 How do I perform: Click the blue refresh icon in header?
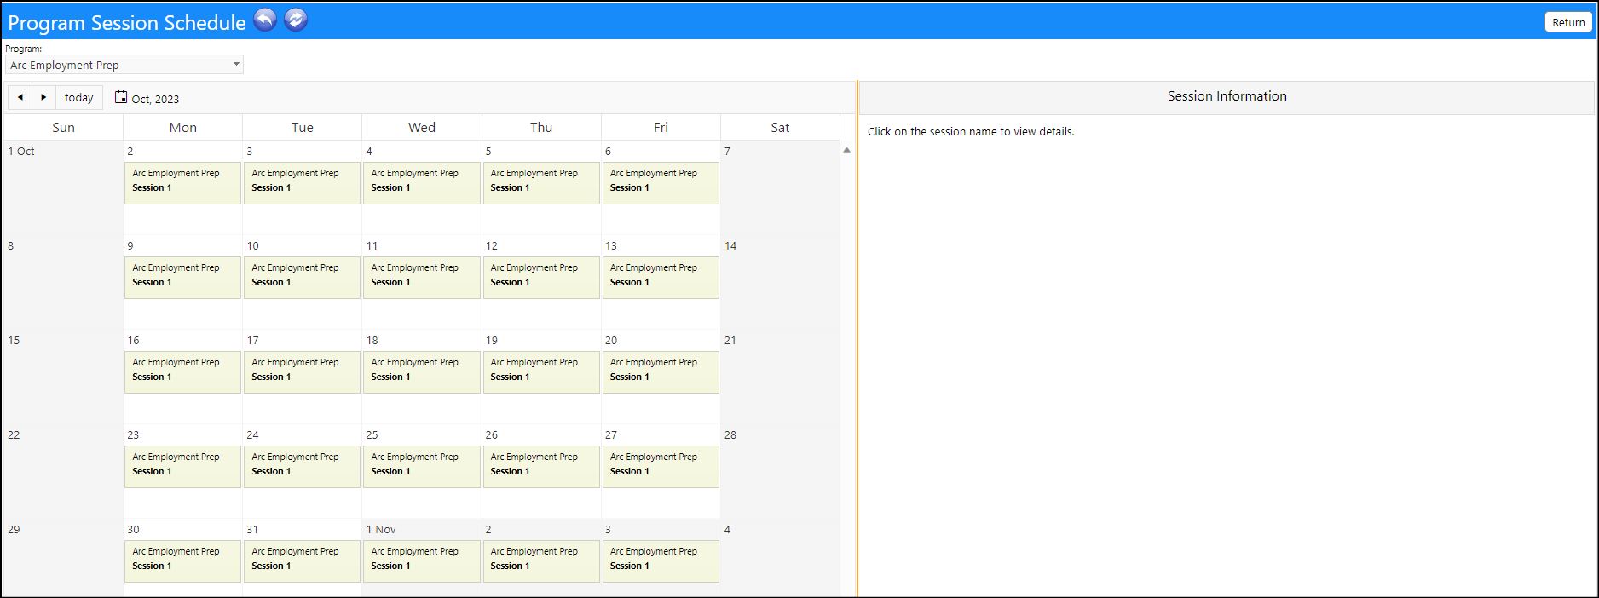point(296,20)
